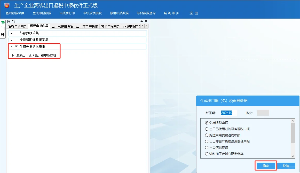Click the dialog scrollbar down arrow icon
The width and height of the screenshot is (300, 173).
click(293, 156)
